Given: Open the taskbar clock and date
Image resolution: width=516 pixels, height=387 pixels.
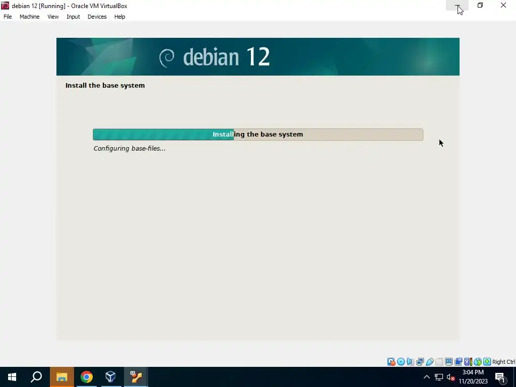Looking at the screenshot, I should [x=473, y=377].
